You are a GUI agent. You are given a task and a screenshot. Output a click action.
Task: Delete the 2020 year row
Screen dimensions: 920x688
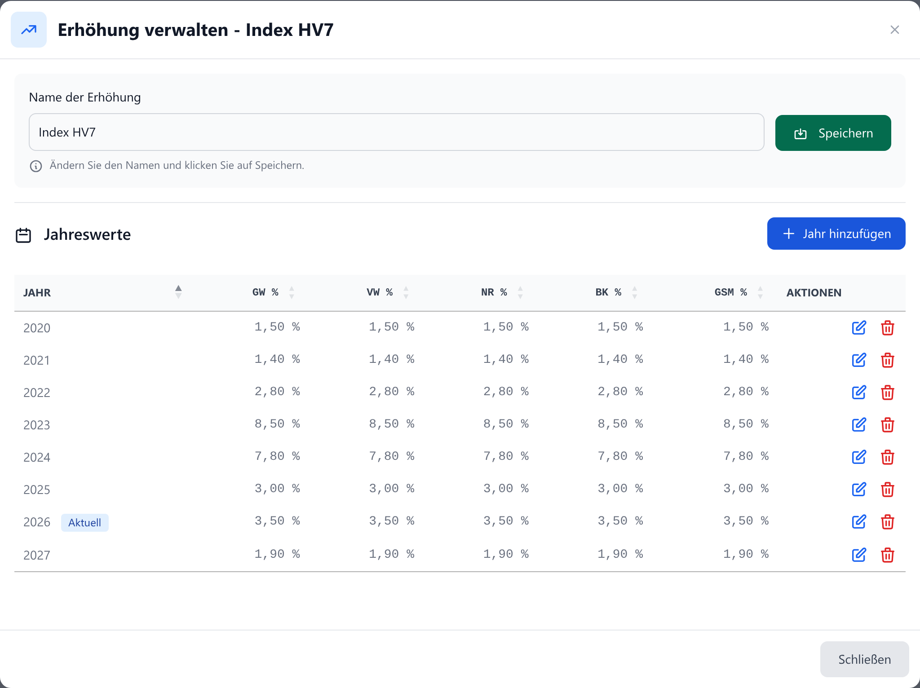887,328
